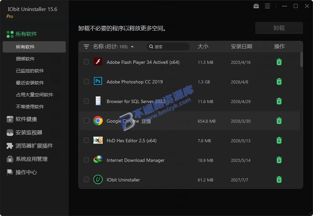Click the 1.3 GB size value
This screenshot has width=313, height=216.
click(x=204, y=82)
